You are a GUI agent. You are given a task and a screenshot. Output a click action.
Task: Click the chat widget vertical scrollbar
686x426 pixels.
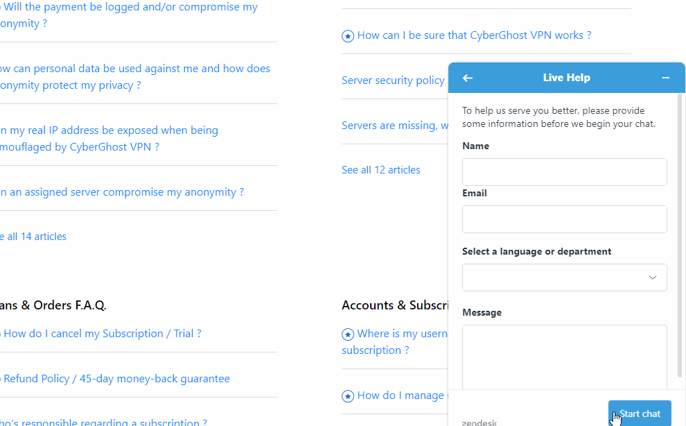pos(680,235)
